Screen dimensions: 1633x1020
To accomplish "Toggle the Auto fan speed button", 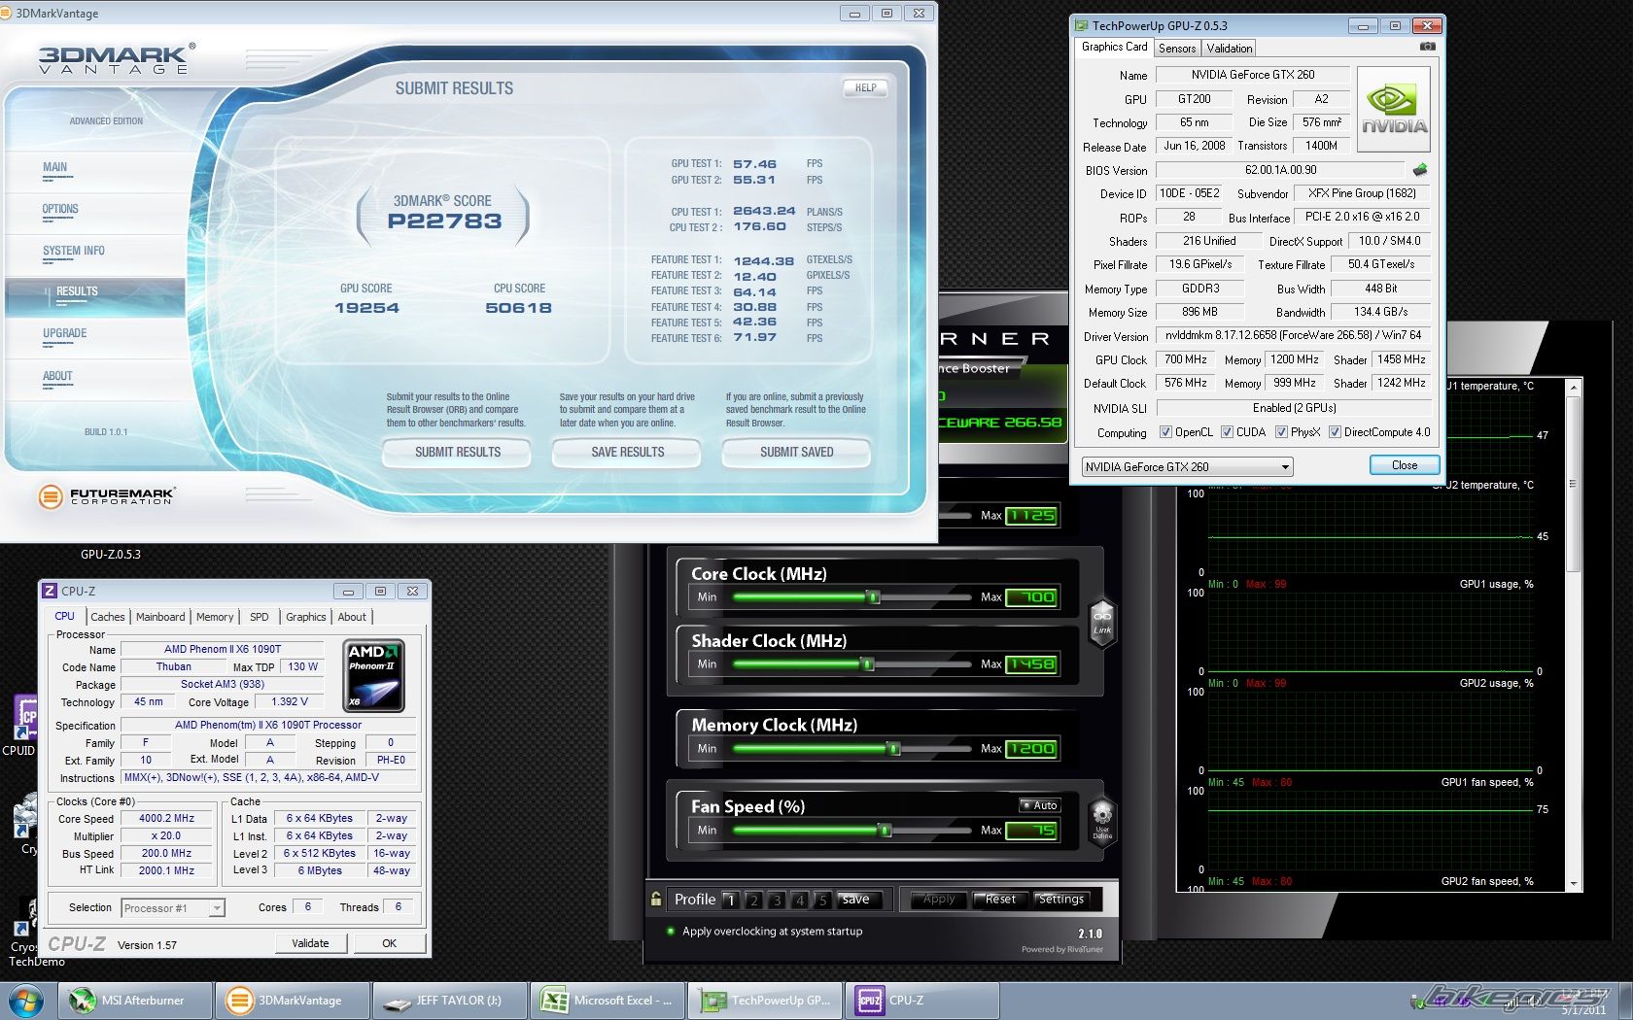I will click(1039, 805).
